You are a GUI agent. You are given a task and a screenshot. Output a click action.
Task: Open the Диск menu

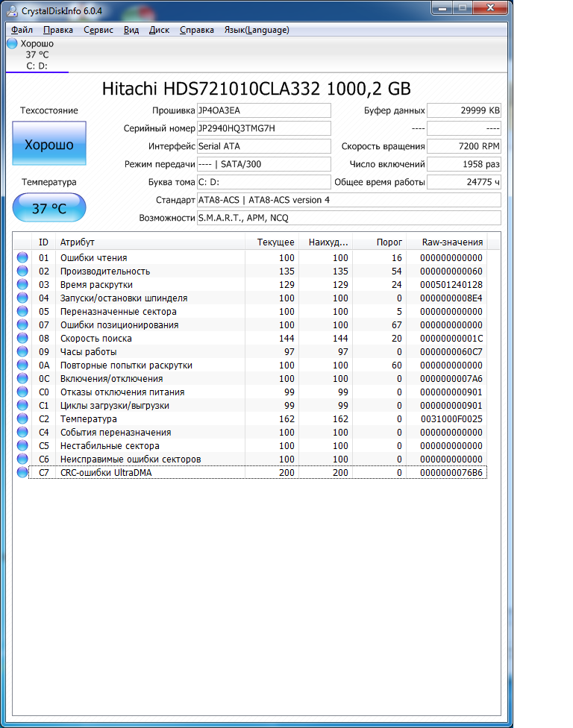coord(159,30)
